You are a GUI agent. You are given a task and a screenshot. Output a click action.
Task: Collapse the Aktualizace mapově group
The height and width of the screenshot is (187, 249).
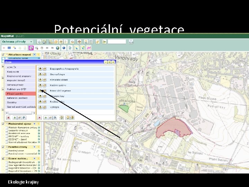point(7,55)
